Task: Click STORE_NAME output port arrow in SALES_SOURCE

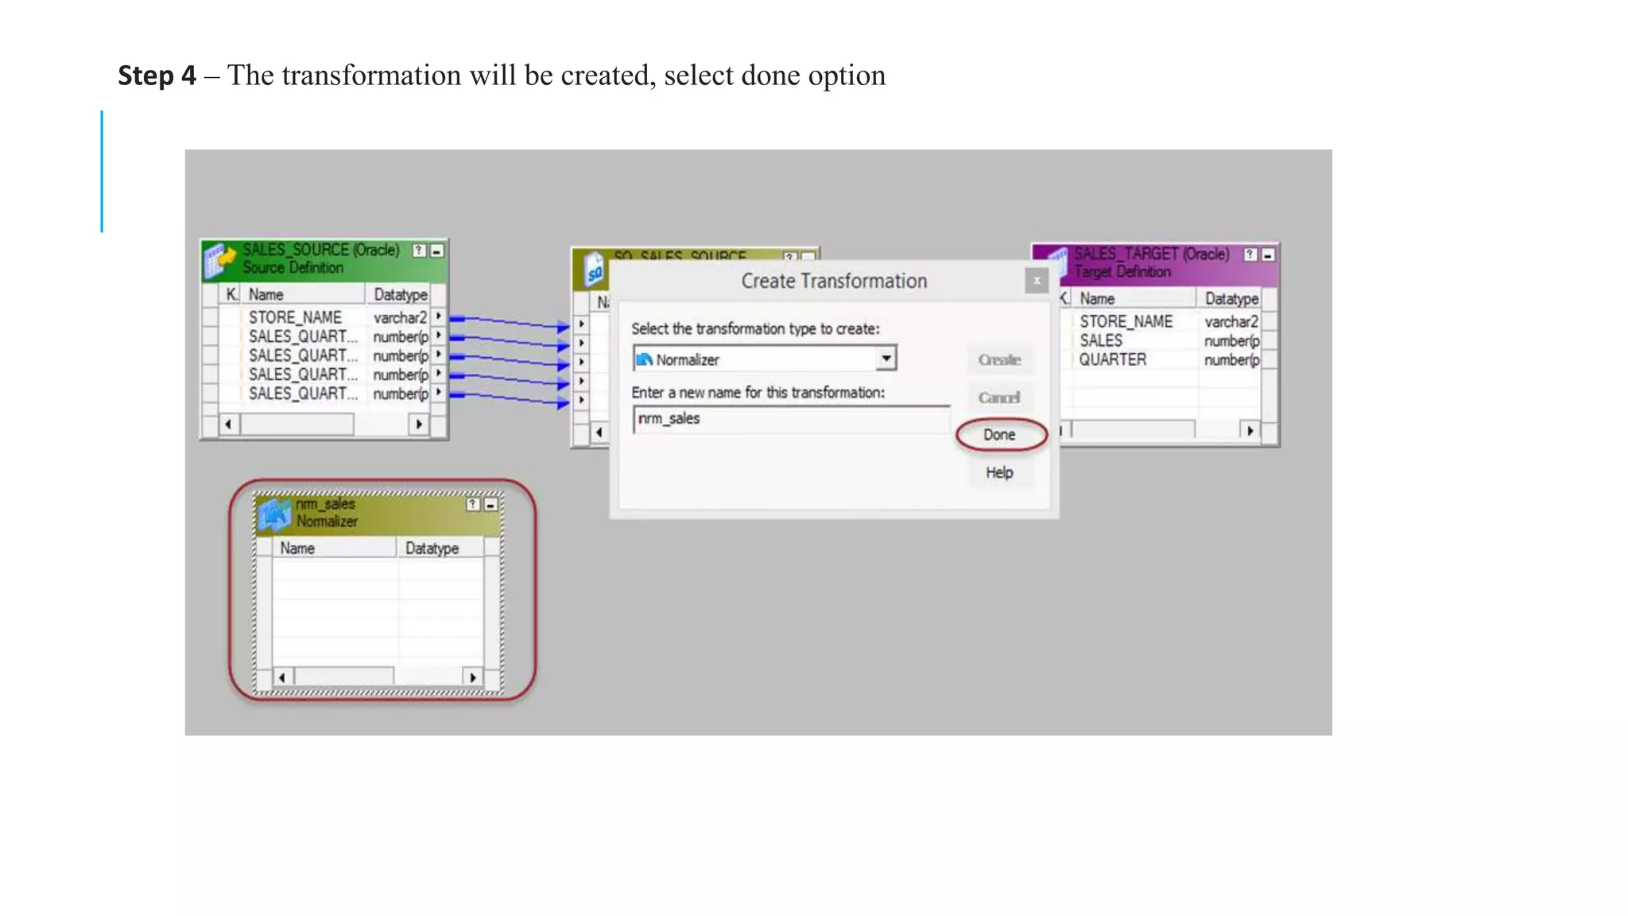Action: [439, 316]
